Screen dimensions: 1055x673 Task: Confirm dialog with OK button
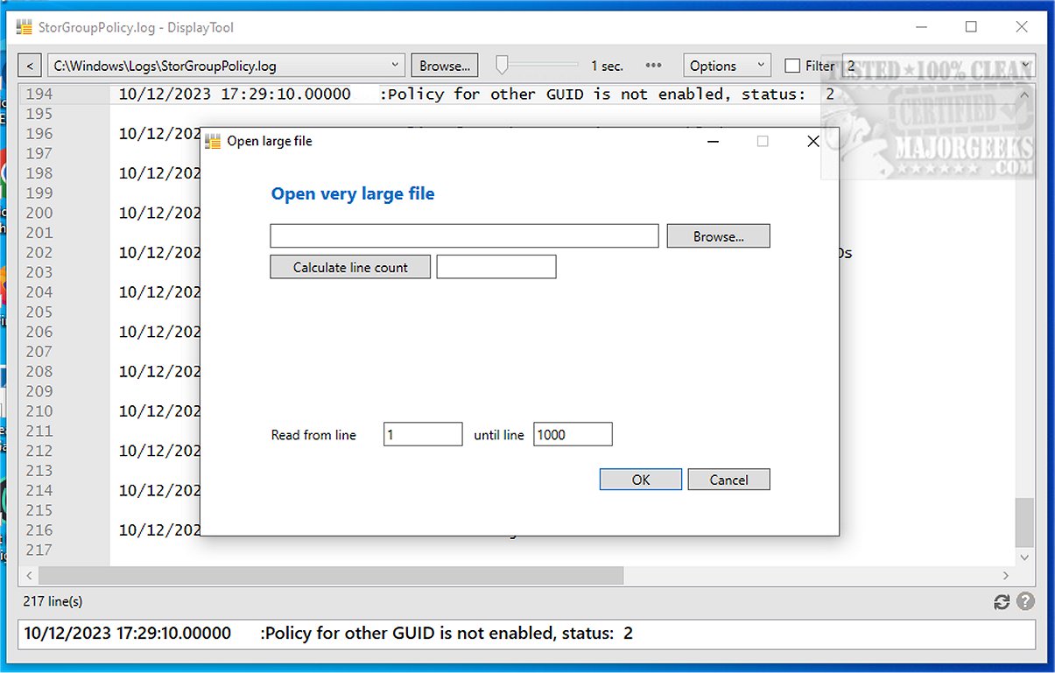tap(640, 480)
